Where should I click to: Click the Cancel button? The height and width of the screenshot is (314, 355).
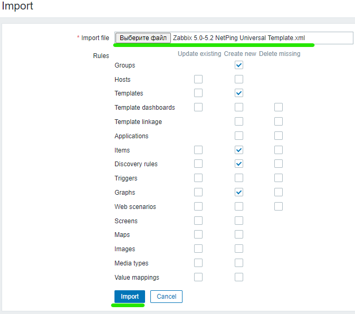pos(166,297)
